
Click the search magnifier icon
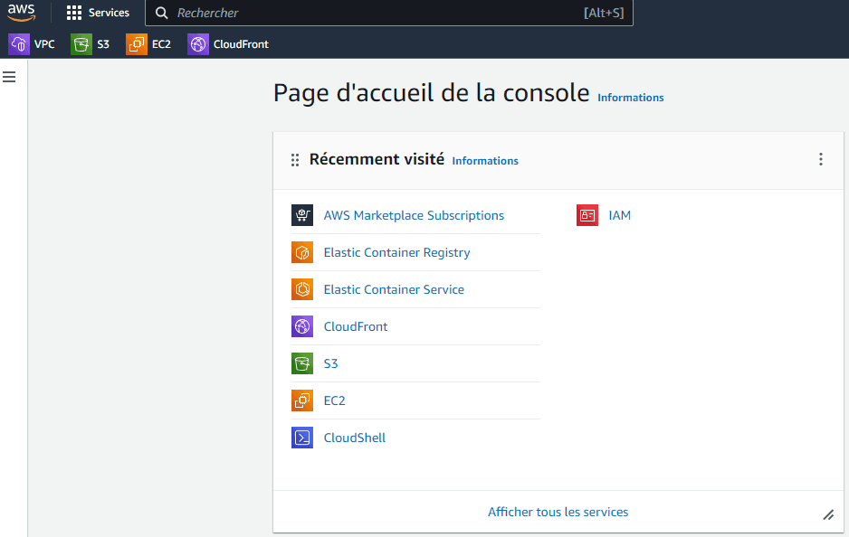(x=161, y=13)
